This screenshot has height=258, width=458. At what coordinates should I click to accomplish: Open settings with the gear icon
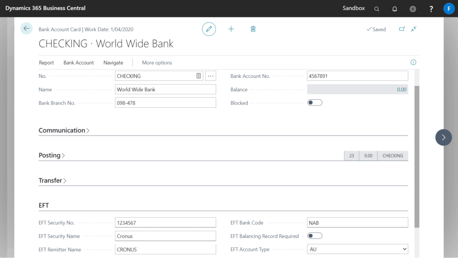point(412,8)
